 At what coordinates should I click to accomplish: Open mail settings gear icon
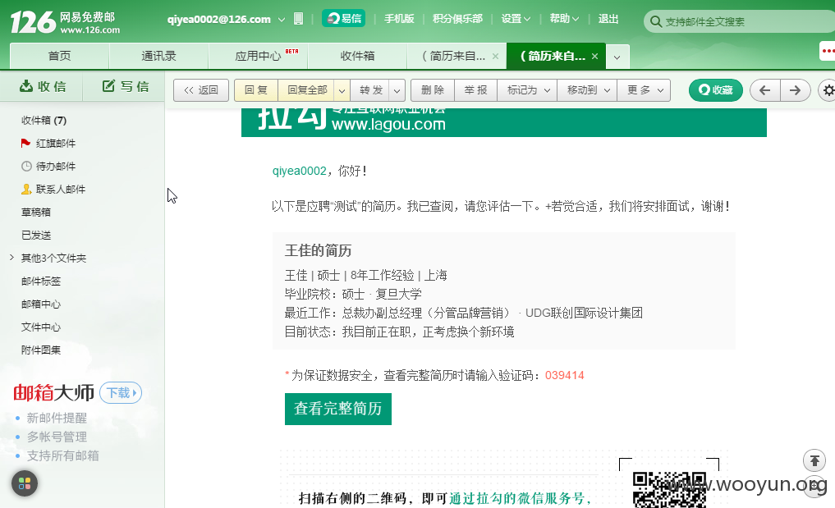(828, 90)
